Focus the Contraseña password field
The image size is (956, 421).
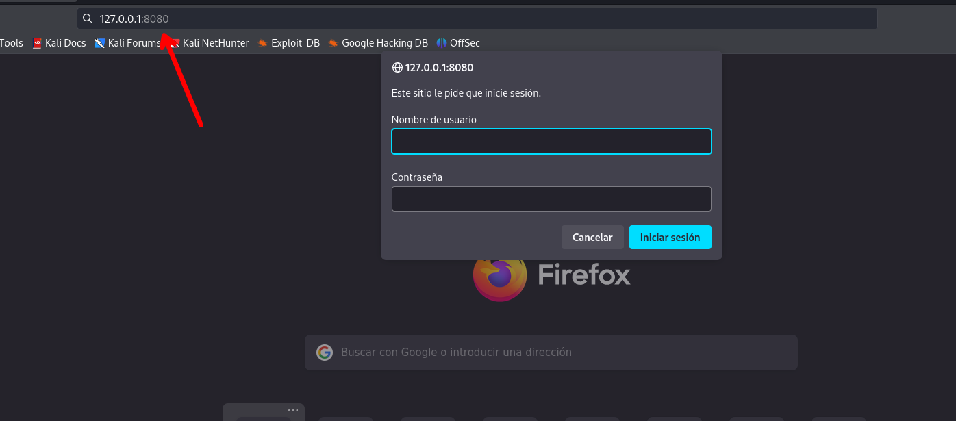click(x=551, y=199)
